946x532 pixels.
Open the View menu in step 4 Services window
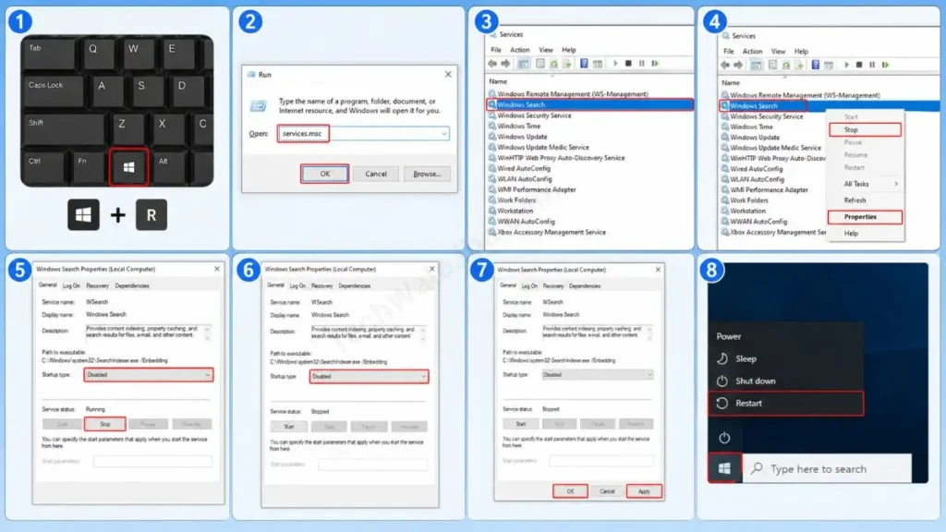778,52
